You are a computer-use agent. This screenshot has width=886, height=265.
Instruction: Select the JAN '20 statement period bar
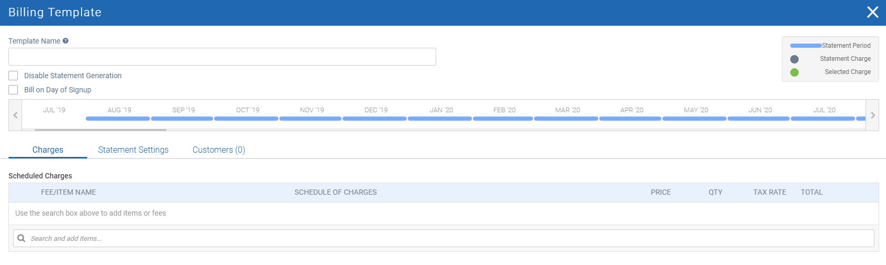click(440, 119)
